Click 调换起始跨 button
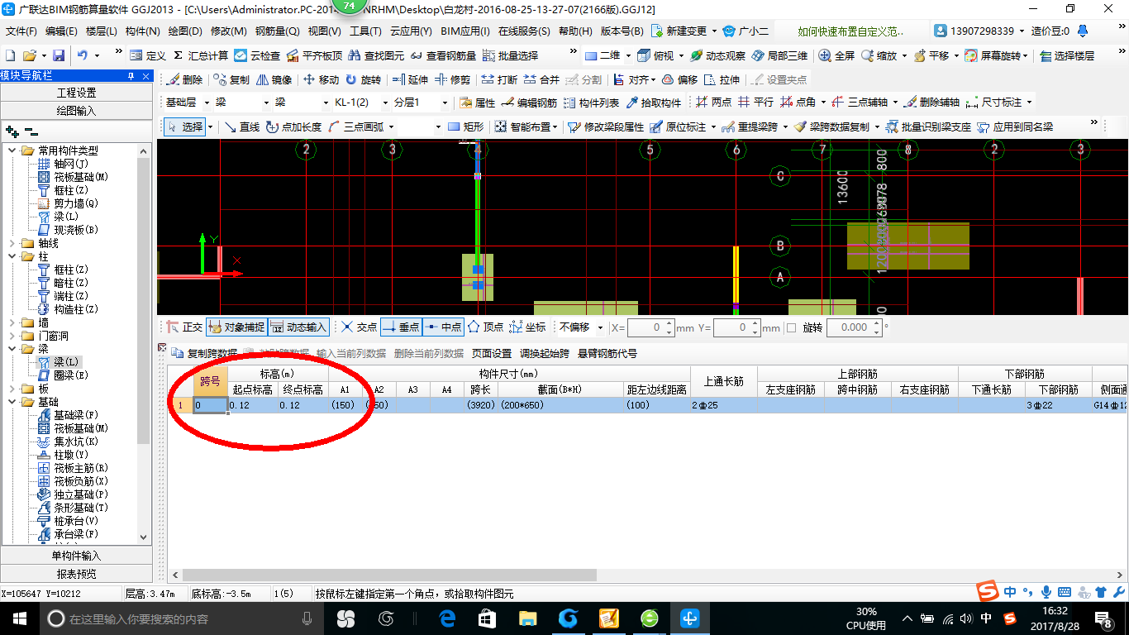Screen dimensions: 1129x635 (544, 353)
